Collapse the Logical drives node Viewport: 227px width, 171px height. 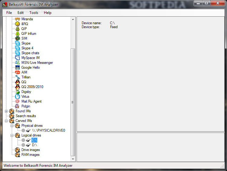12,135
